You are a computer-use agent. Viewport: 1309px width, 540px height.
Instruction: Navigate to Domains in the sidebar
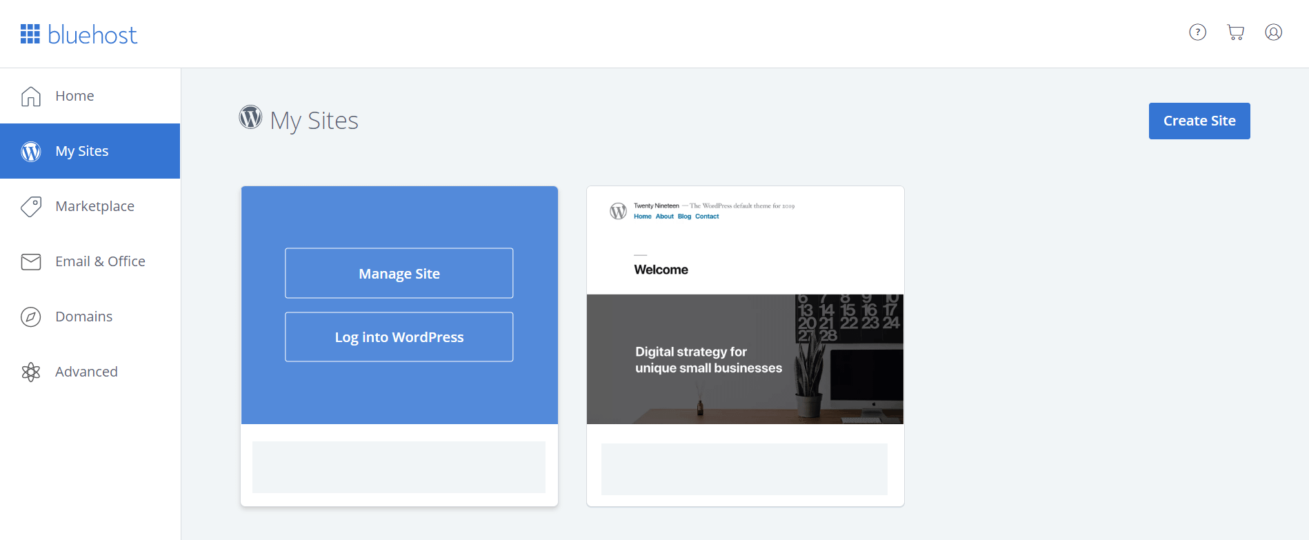click(x=84, y=317)
